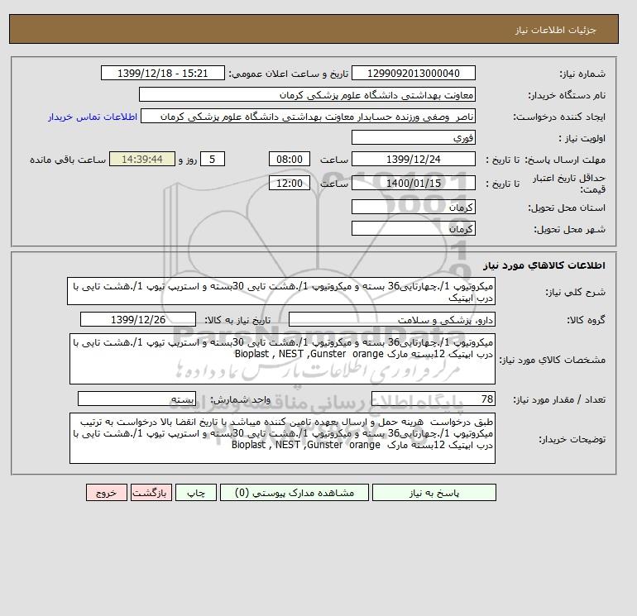Click the خروج exit button
Screen dimensions: 637x616
[107, 493]
